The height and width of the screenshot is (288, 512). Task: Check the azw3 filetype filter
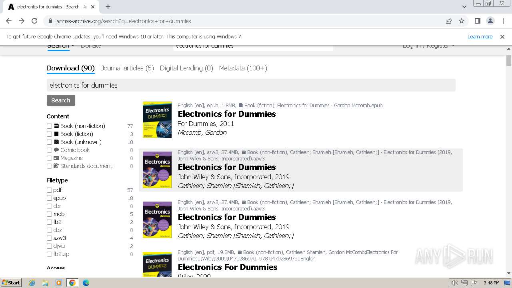coord(49,238)
